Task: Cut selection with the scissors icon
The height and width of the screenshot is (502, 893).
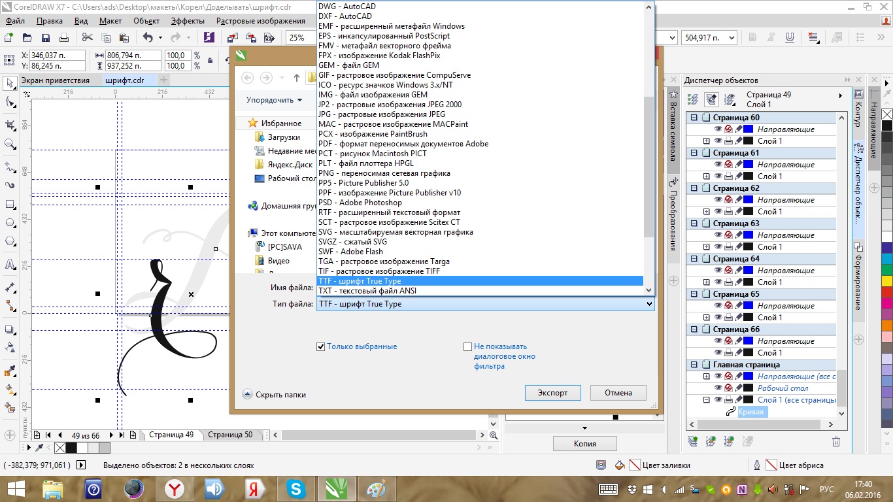Action: click(x=87, y=38)
